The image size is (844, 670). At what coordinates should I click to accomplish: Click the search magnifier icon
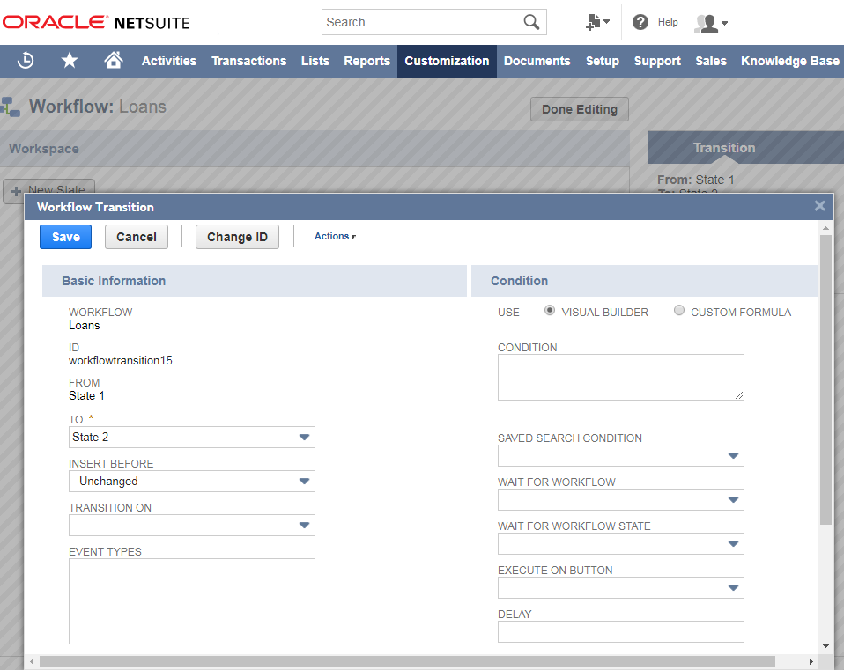click(x=530, y=21)
